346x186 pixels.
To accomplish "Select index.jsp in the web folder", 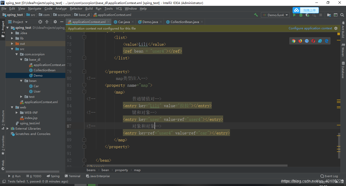I will 31,118.
